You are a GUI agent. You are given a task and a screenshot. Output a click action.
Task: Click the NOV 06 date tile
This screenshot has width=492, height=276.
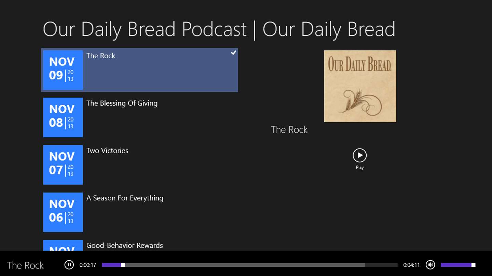[63, 212]
